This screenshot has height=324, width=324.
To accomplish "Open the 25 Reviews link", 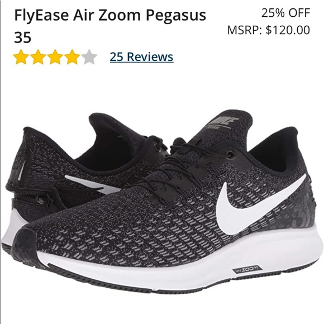I will click(141, 56).
